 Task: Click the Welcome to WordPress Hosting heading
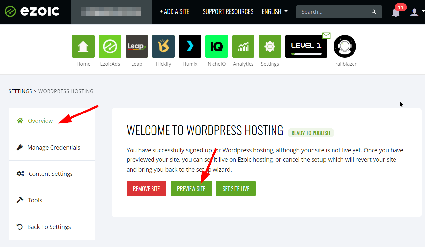(x=205, y=130)
